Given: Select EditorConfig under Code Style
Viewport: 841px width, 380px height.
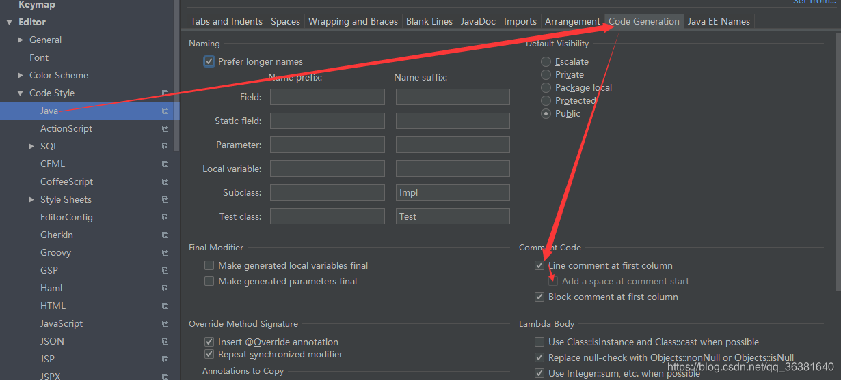Looking at the screenshot, I should 66,217.
